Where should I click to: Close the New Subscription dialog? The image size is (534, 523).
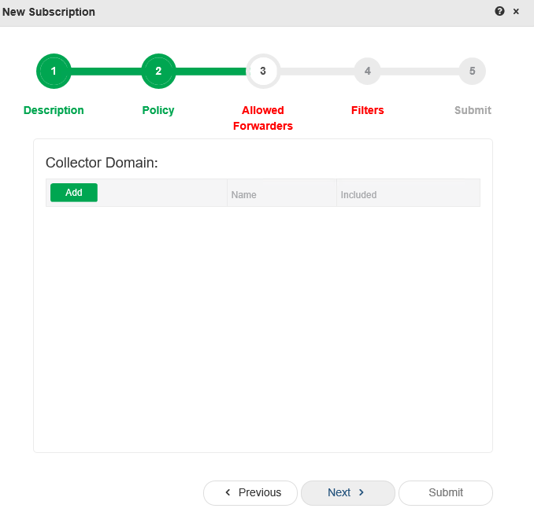[516, 12]
